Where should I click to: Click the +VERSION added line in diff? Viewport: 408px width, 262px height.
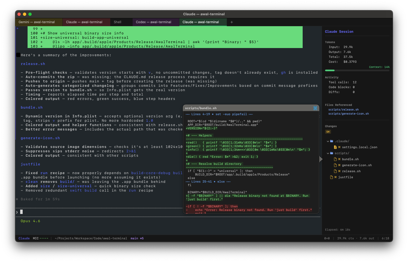(202, 129)
